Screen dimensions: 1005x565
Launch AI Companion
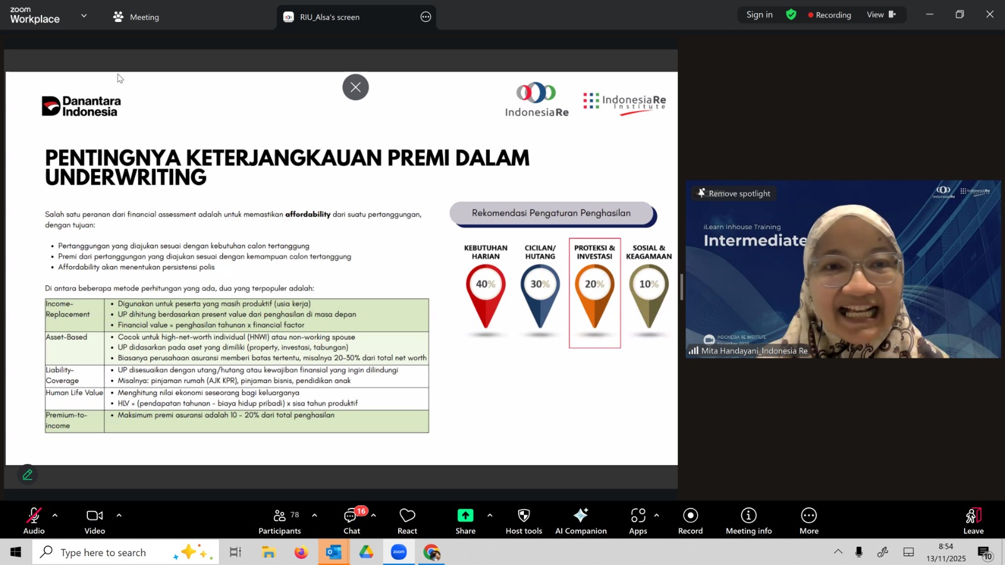(580, 520)
